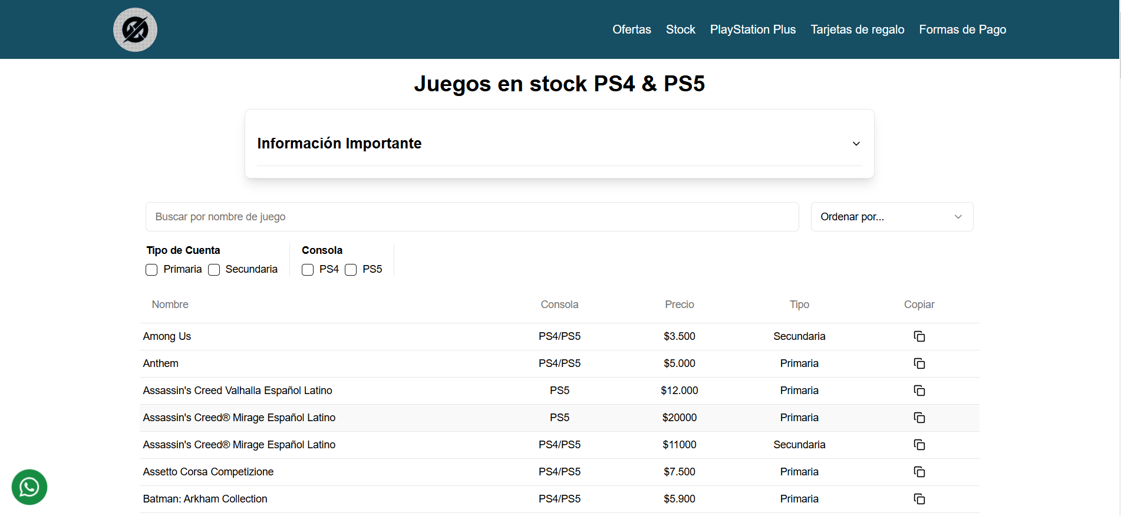Open the Formas de Pago link
This screenshot has height=516, width=1121.
click(962, 29)
